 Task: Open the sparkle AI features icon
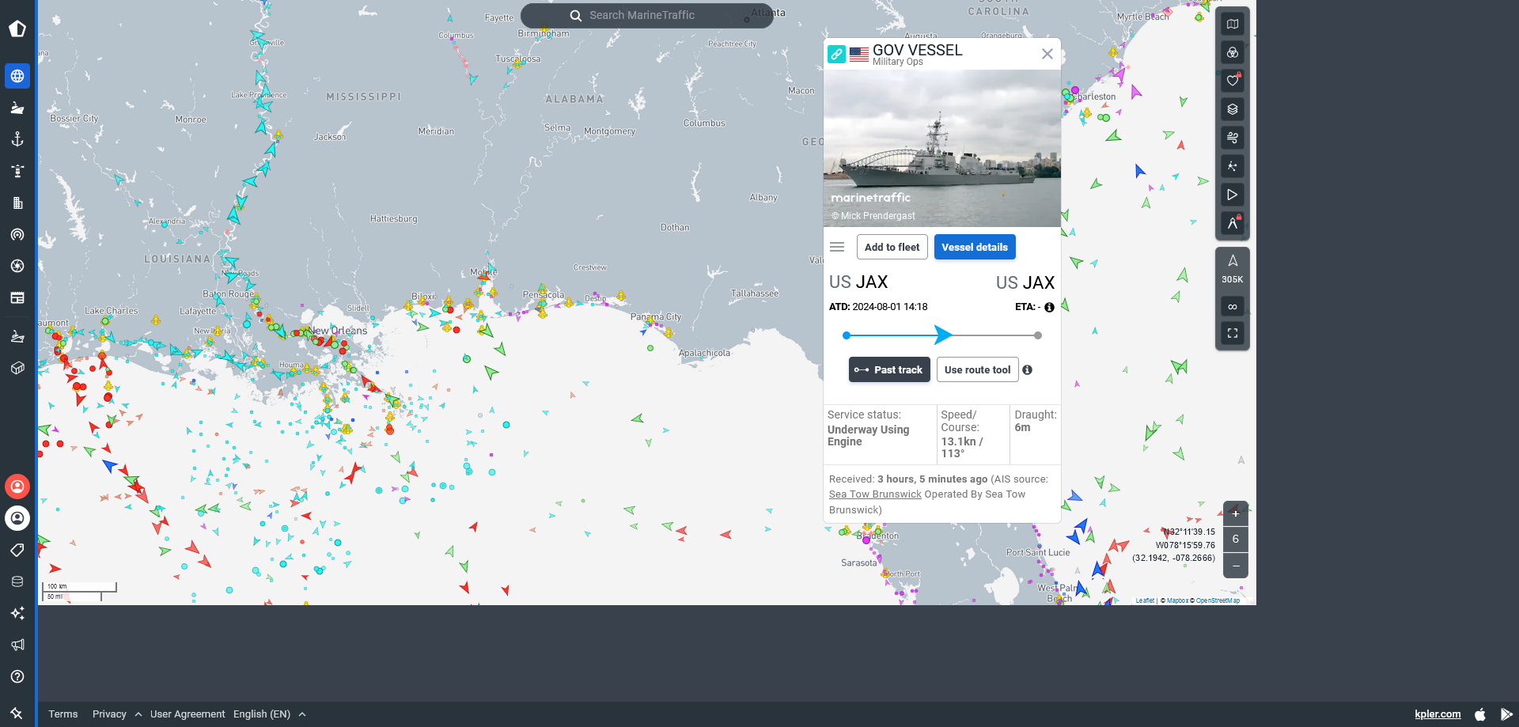(x=17, y=613)
